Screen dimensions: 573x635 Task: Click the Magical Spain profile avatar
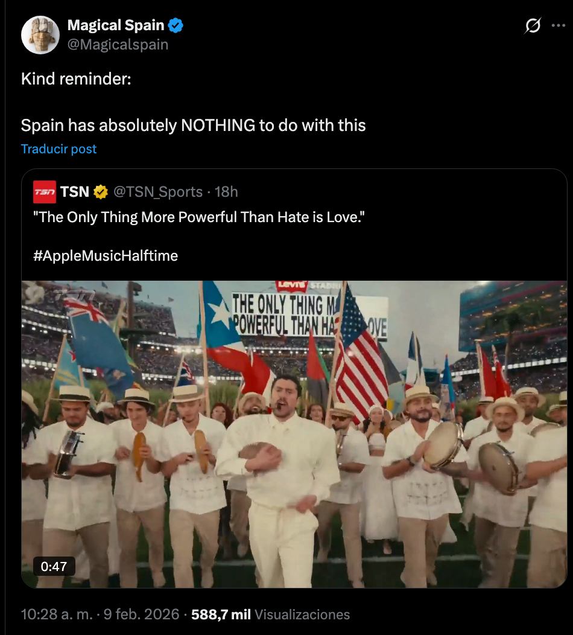click(x=40, y=35)
